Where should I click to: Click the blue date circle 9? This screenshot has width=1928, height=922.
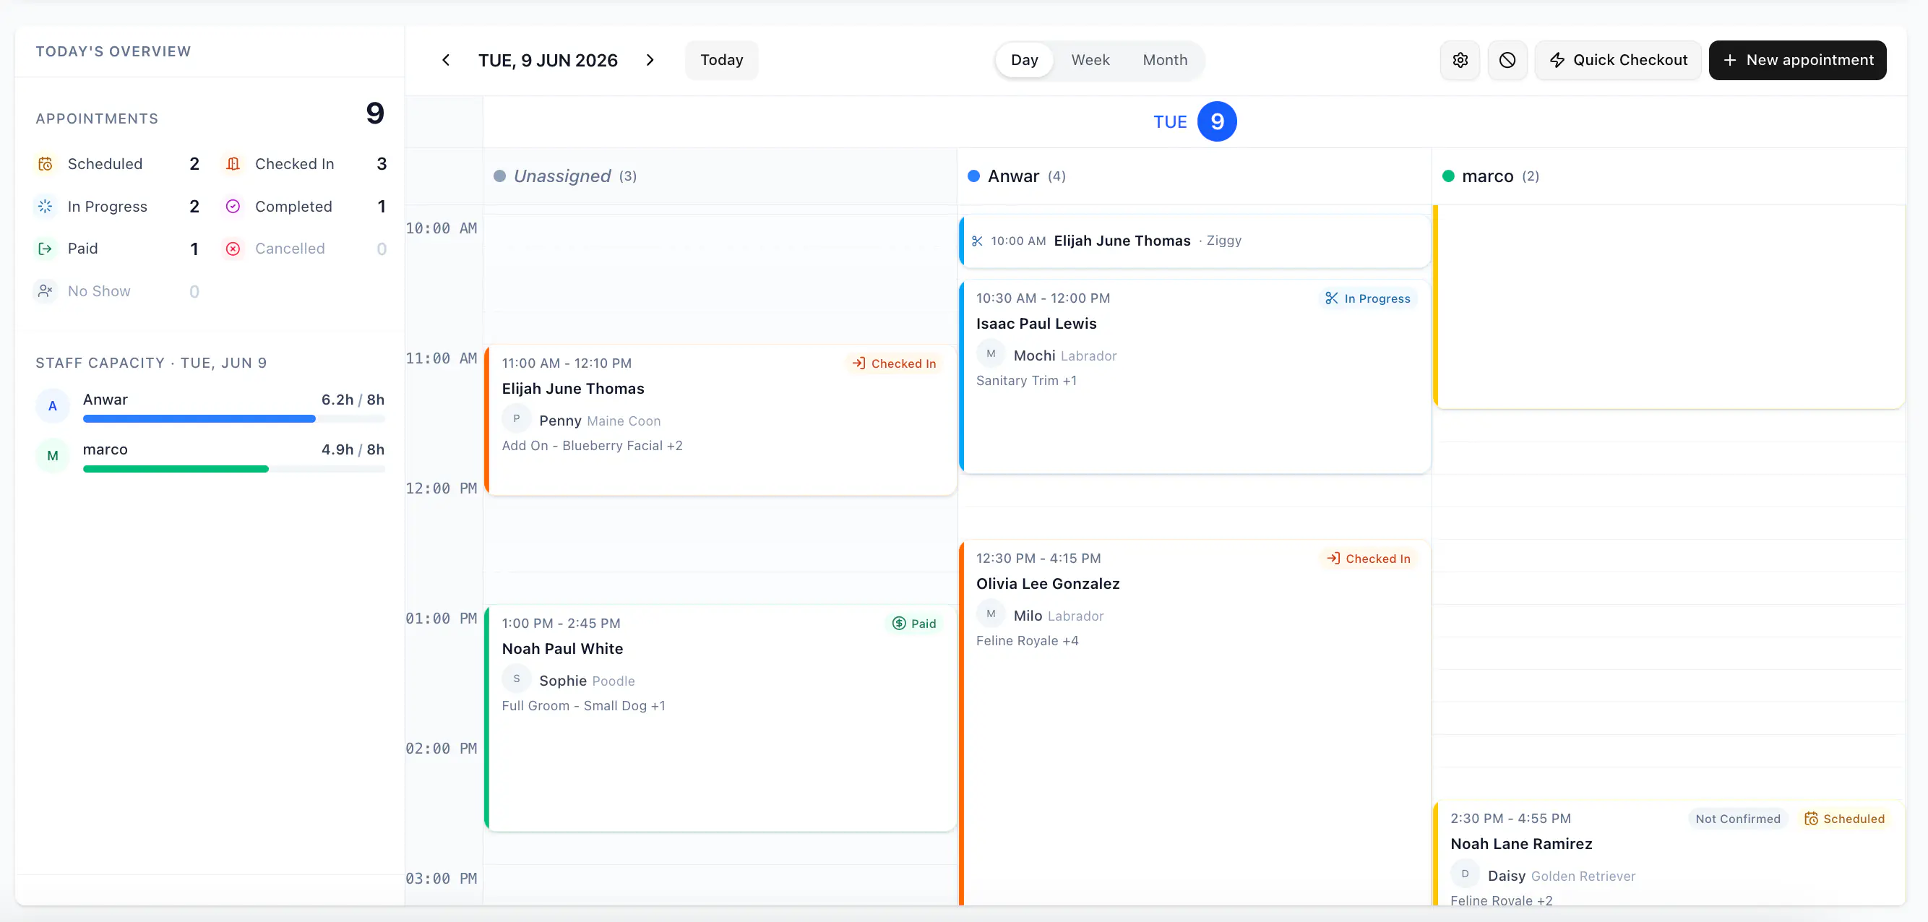tap(1217, 121)
